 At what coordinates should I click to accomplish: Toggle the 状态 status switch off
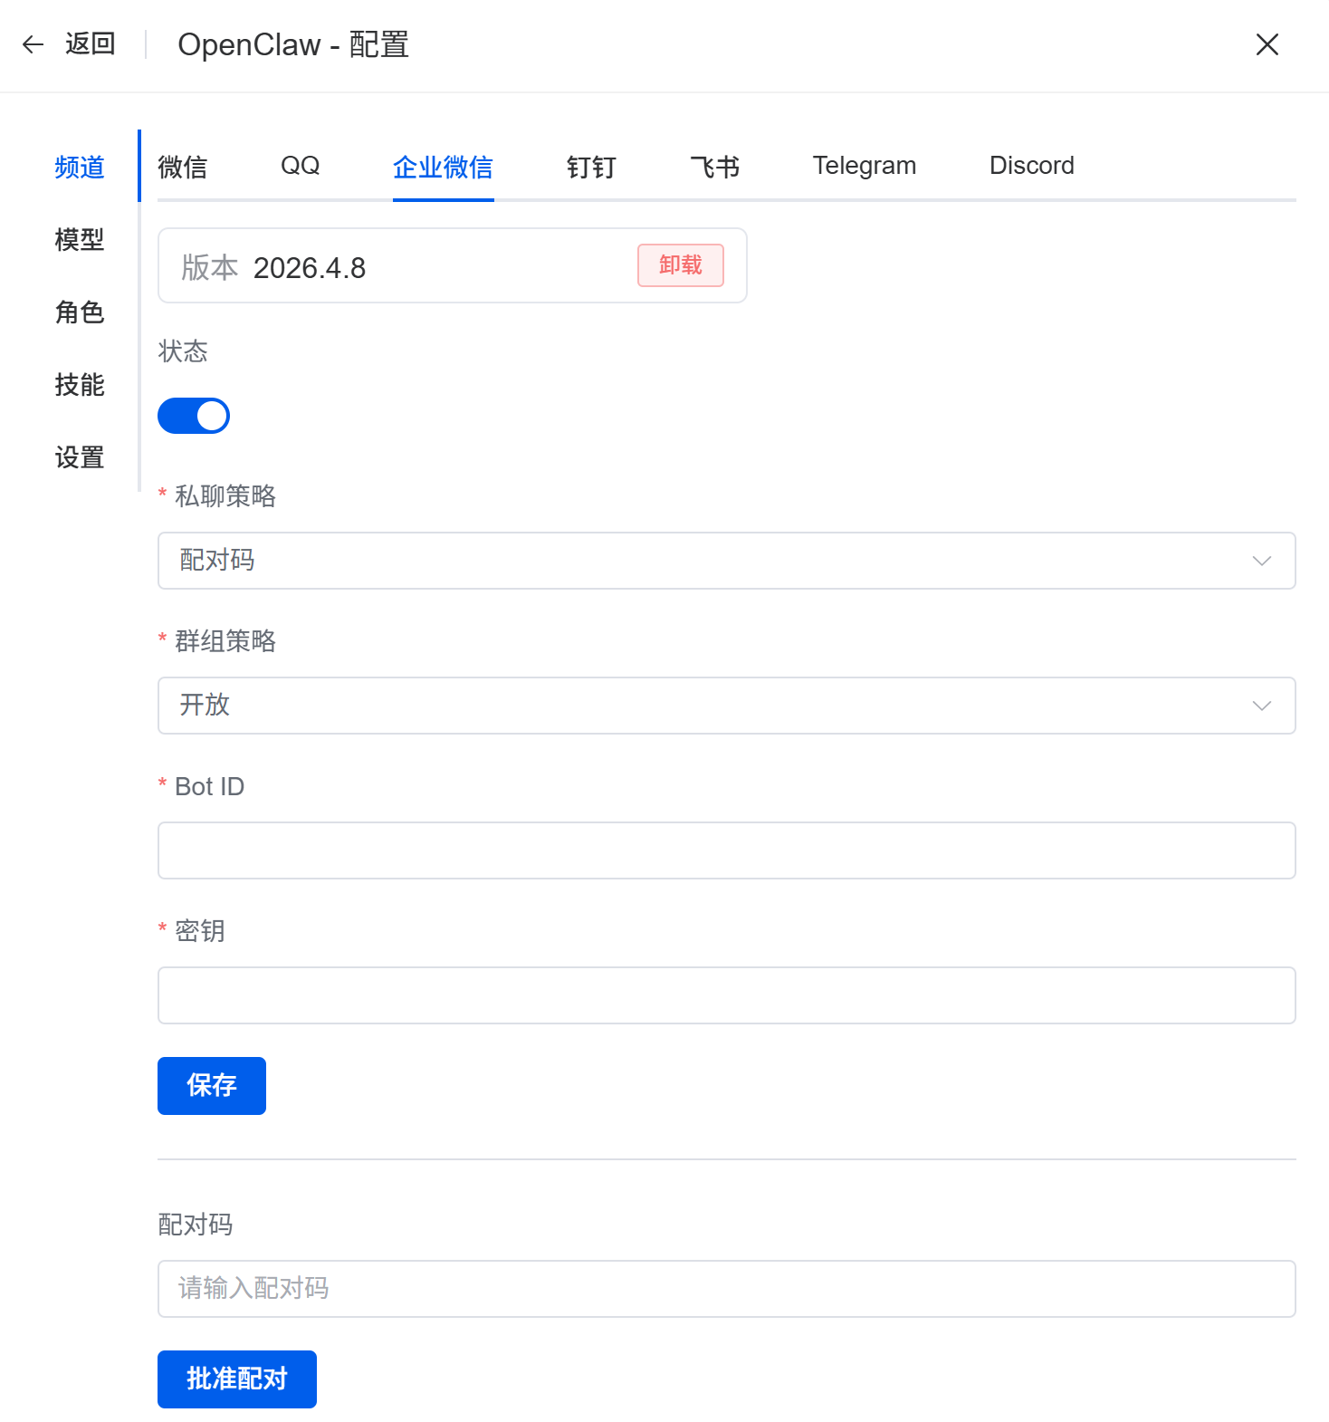194,416
